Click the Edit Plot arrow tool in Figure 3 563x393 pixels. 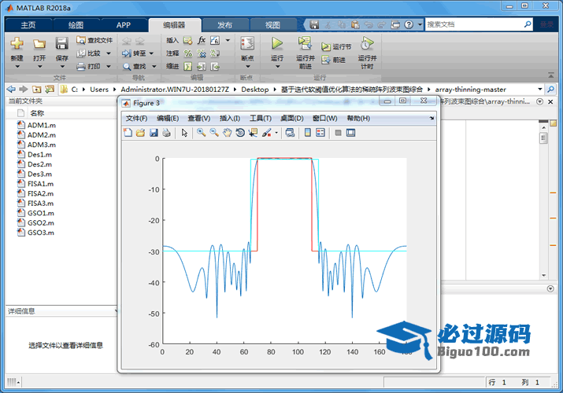point(184,133)
